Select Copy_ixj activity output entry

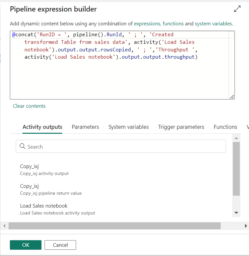[x=44, y=170]
